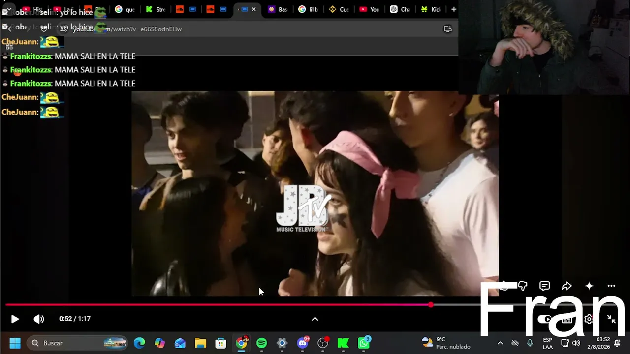The width and height of the screenshot is (630, 354).
Task: Show hidden system tray icons
Action: [x=500, y=343]
